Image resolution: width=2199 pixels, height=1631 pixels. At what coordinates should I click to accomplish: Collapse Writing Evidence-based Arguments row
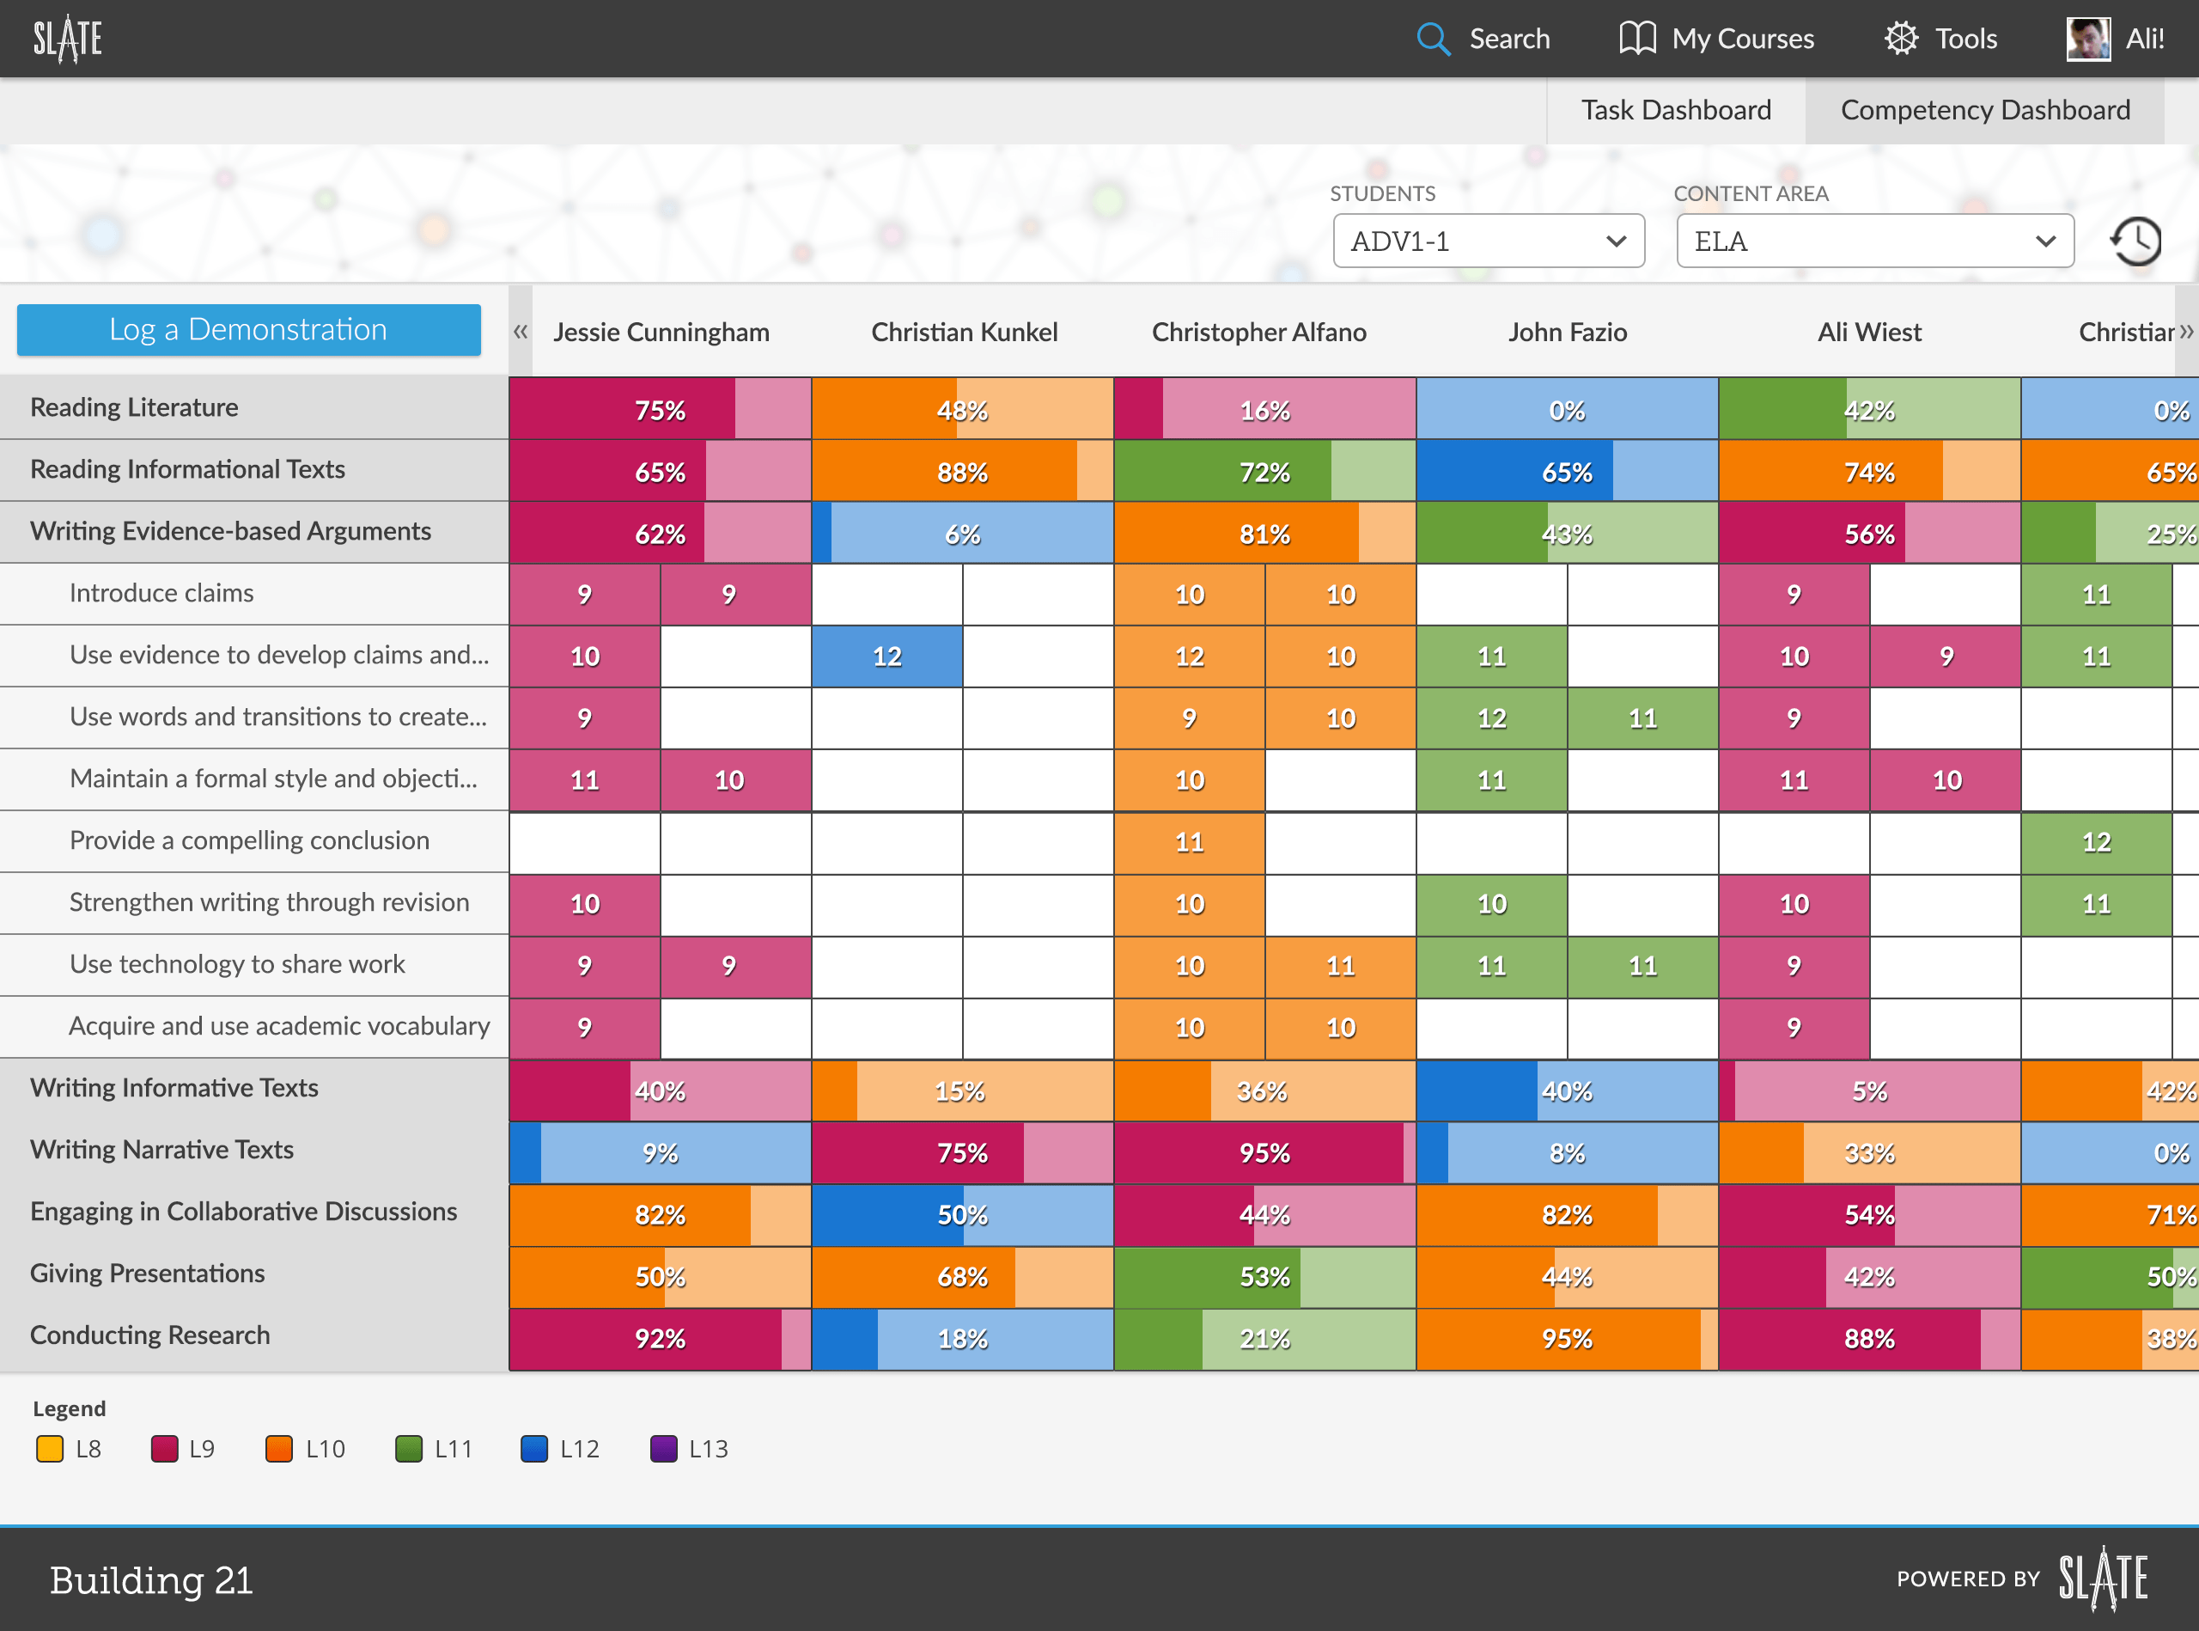(x=253, y=531)
